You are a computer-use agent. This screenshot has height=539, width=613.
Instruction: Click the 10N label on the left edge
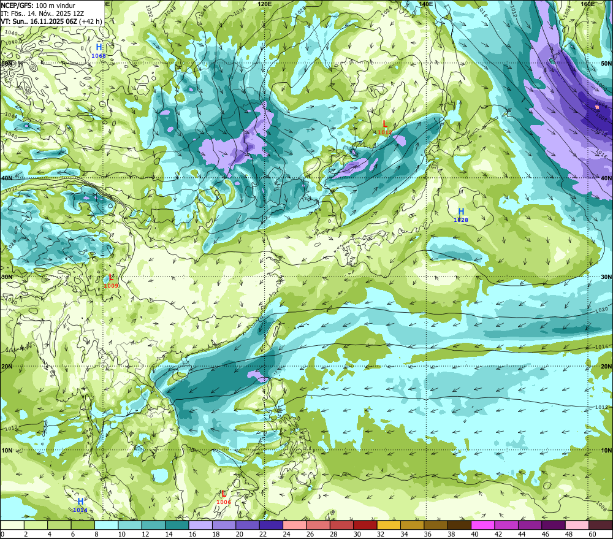coord(7,450)
